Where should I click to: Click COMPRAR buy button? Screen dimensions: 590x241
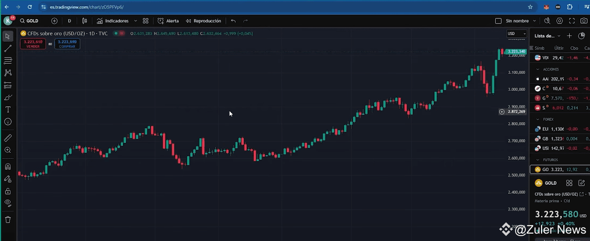pos(67,44)
